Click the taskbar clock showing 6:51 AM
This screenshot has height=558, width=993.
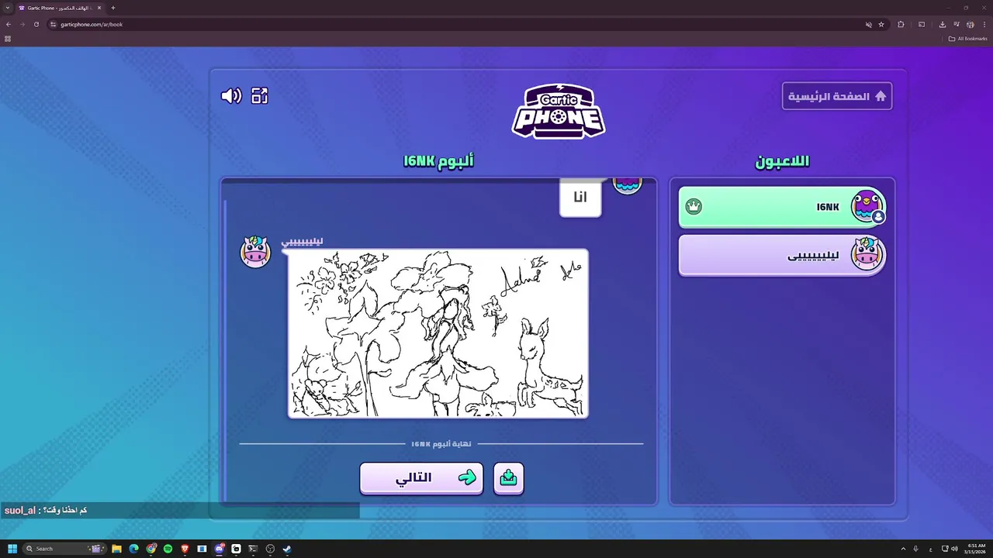point(976,549)
